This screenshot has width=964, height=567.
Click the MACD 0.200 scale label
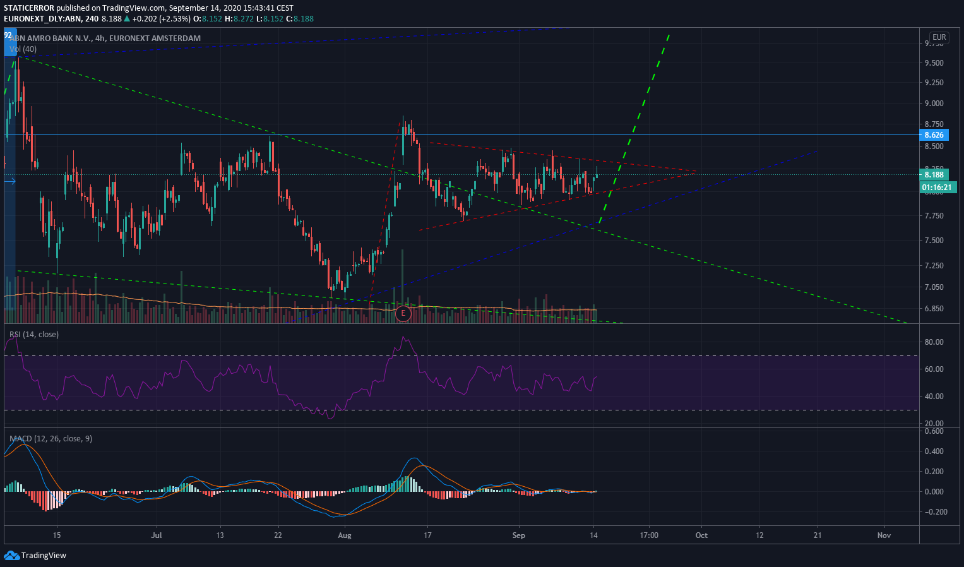pos(934,472)
